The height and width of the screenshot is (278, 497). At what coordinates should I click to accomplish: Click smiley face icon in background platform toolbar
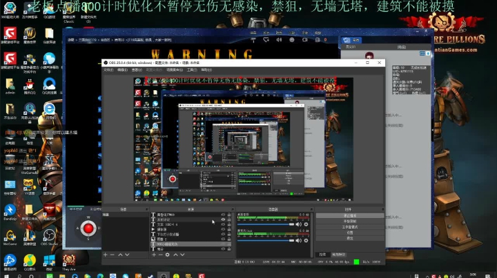[x=291, y=40]
